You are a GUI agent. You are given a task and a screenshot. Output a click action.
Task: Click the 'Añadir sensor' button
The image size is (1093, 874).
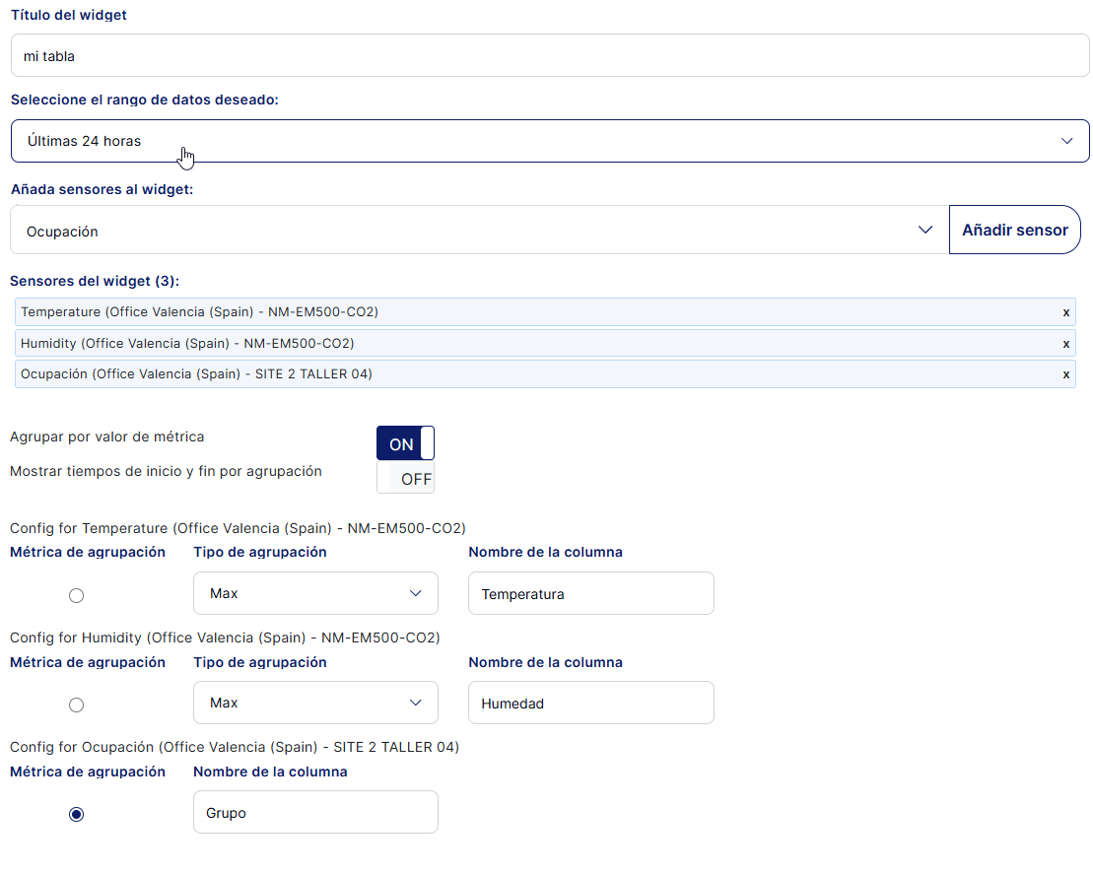coord(1014,230)
